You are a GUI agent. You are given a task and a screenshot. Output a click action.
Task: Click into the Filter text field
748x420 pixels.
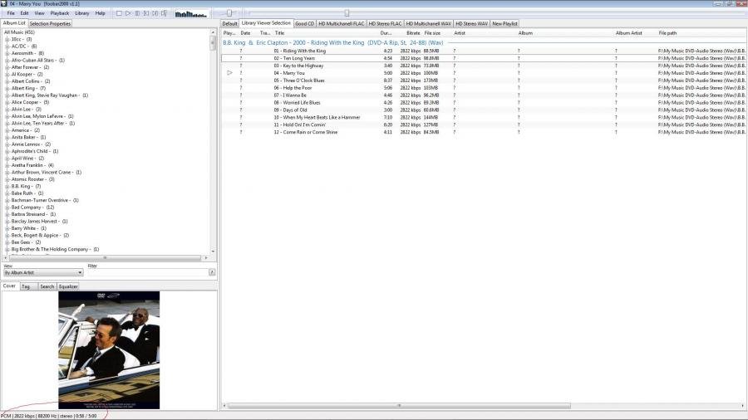[x=147, y=272]
